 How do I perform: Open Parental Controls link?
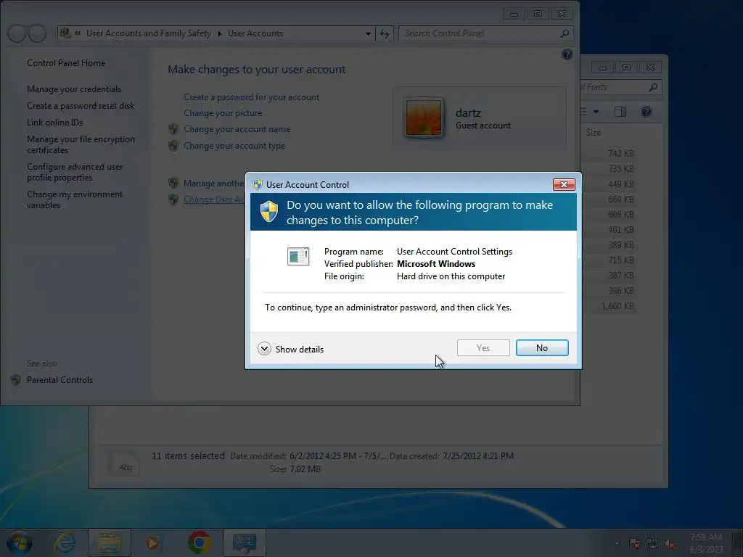coord(59,380)
